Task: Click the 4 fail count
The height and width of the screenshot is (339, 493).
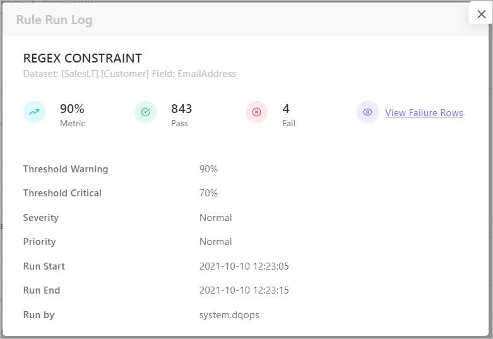Action: pos(286,109)
